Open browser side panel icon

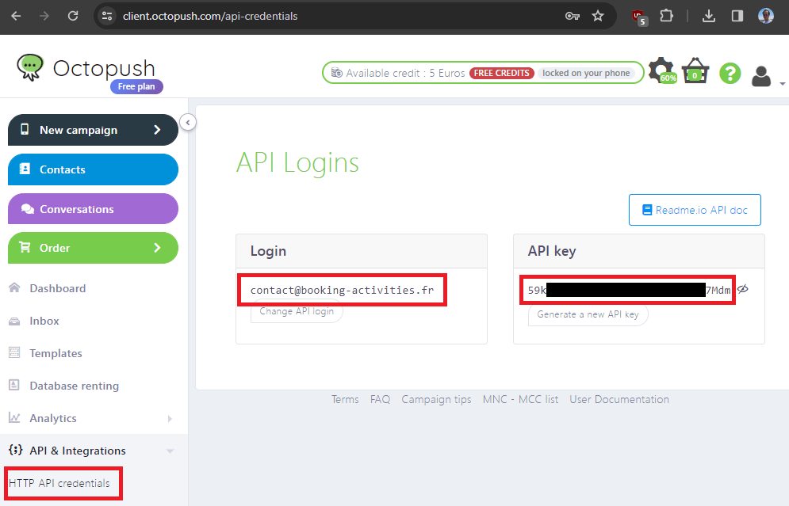point(737,16)
